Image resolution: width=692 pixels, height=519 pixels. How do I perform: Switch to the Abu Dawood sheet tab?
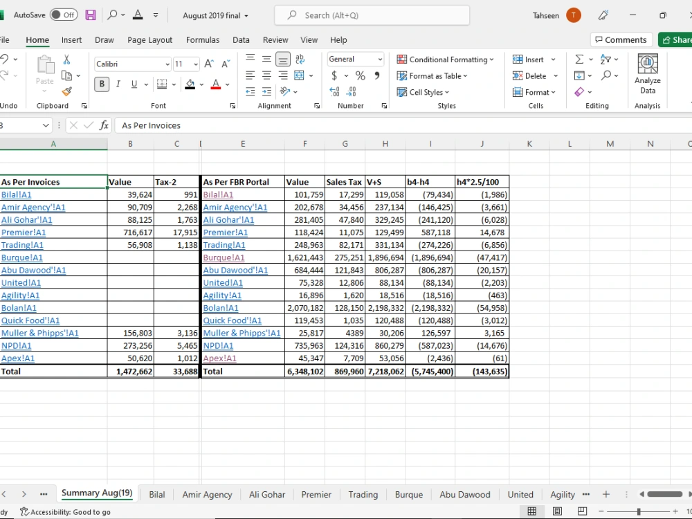click(465, 494)
